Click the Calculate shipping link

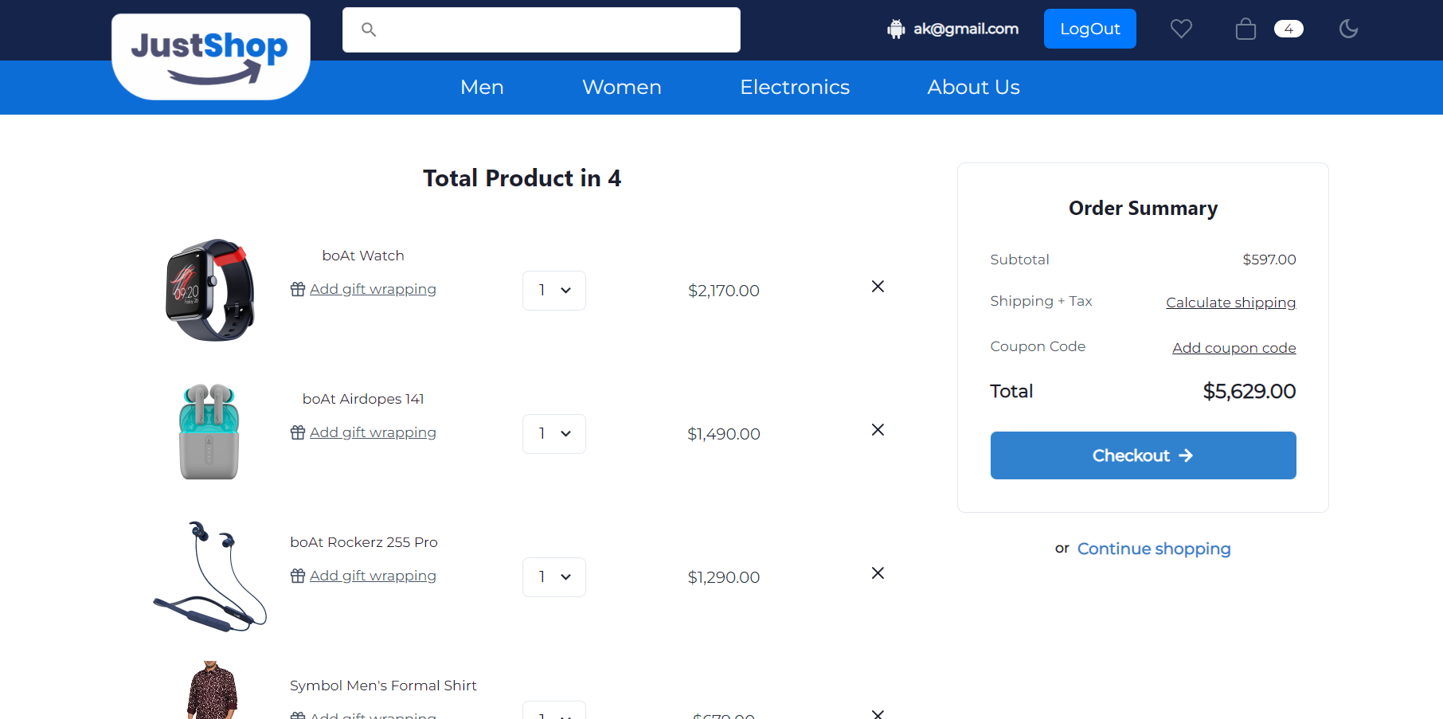pyautogui.click(x=1231, y=303)
